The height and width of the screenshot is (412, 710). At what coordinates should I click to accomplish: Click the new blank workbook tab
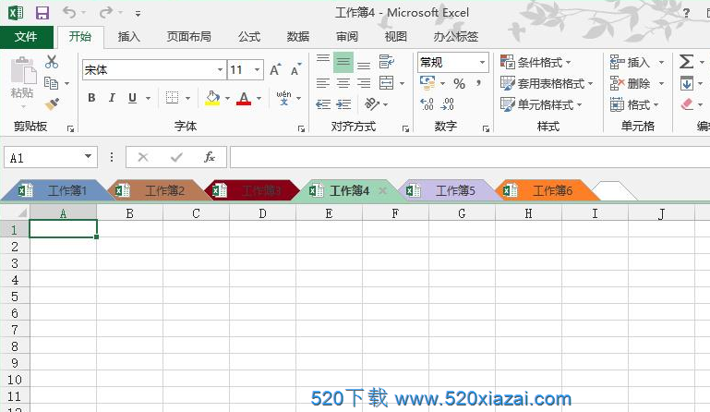coord(614,191)
